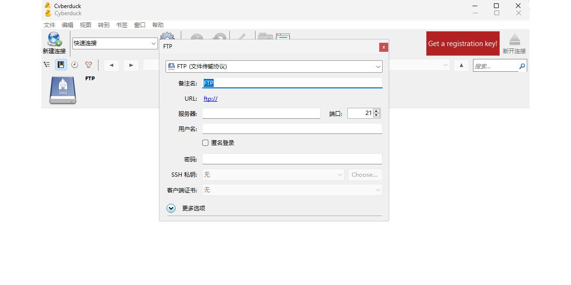This screenshot has height=285, width=571.
Task: Open the 客户端证书 dropdown
Action: pos(292,190)
